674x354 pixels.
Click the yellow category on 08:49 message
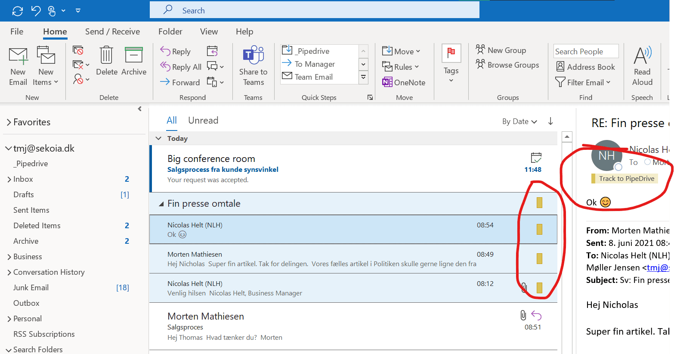click(539, 258)
